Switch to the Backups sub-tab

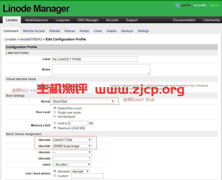(x=127, y=31)
